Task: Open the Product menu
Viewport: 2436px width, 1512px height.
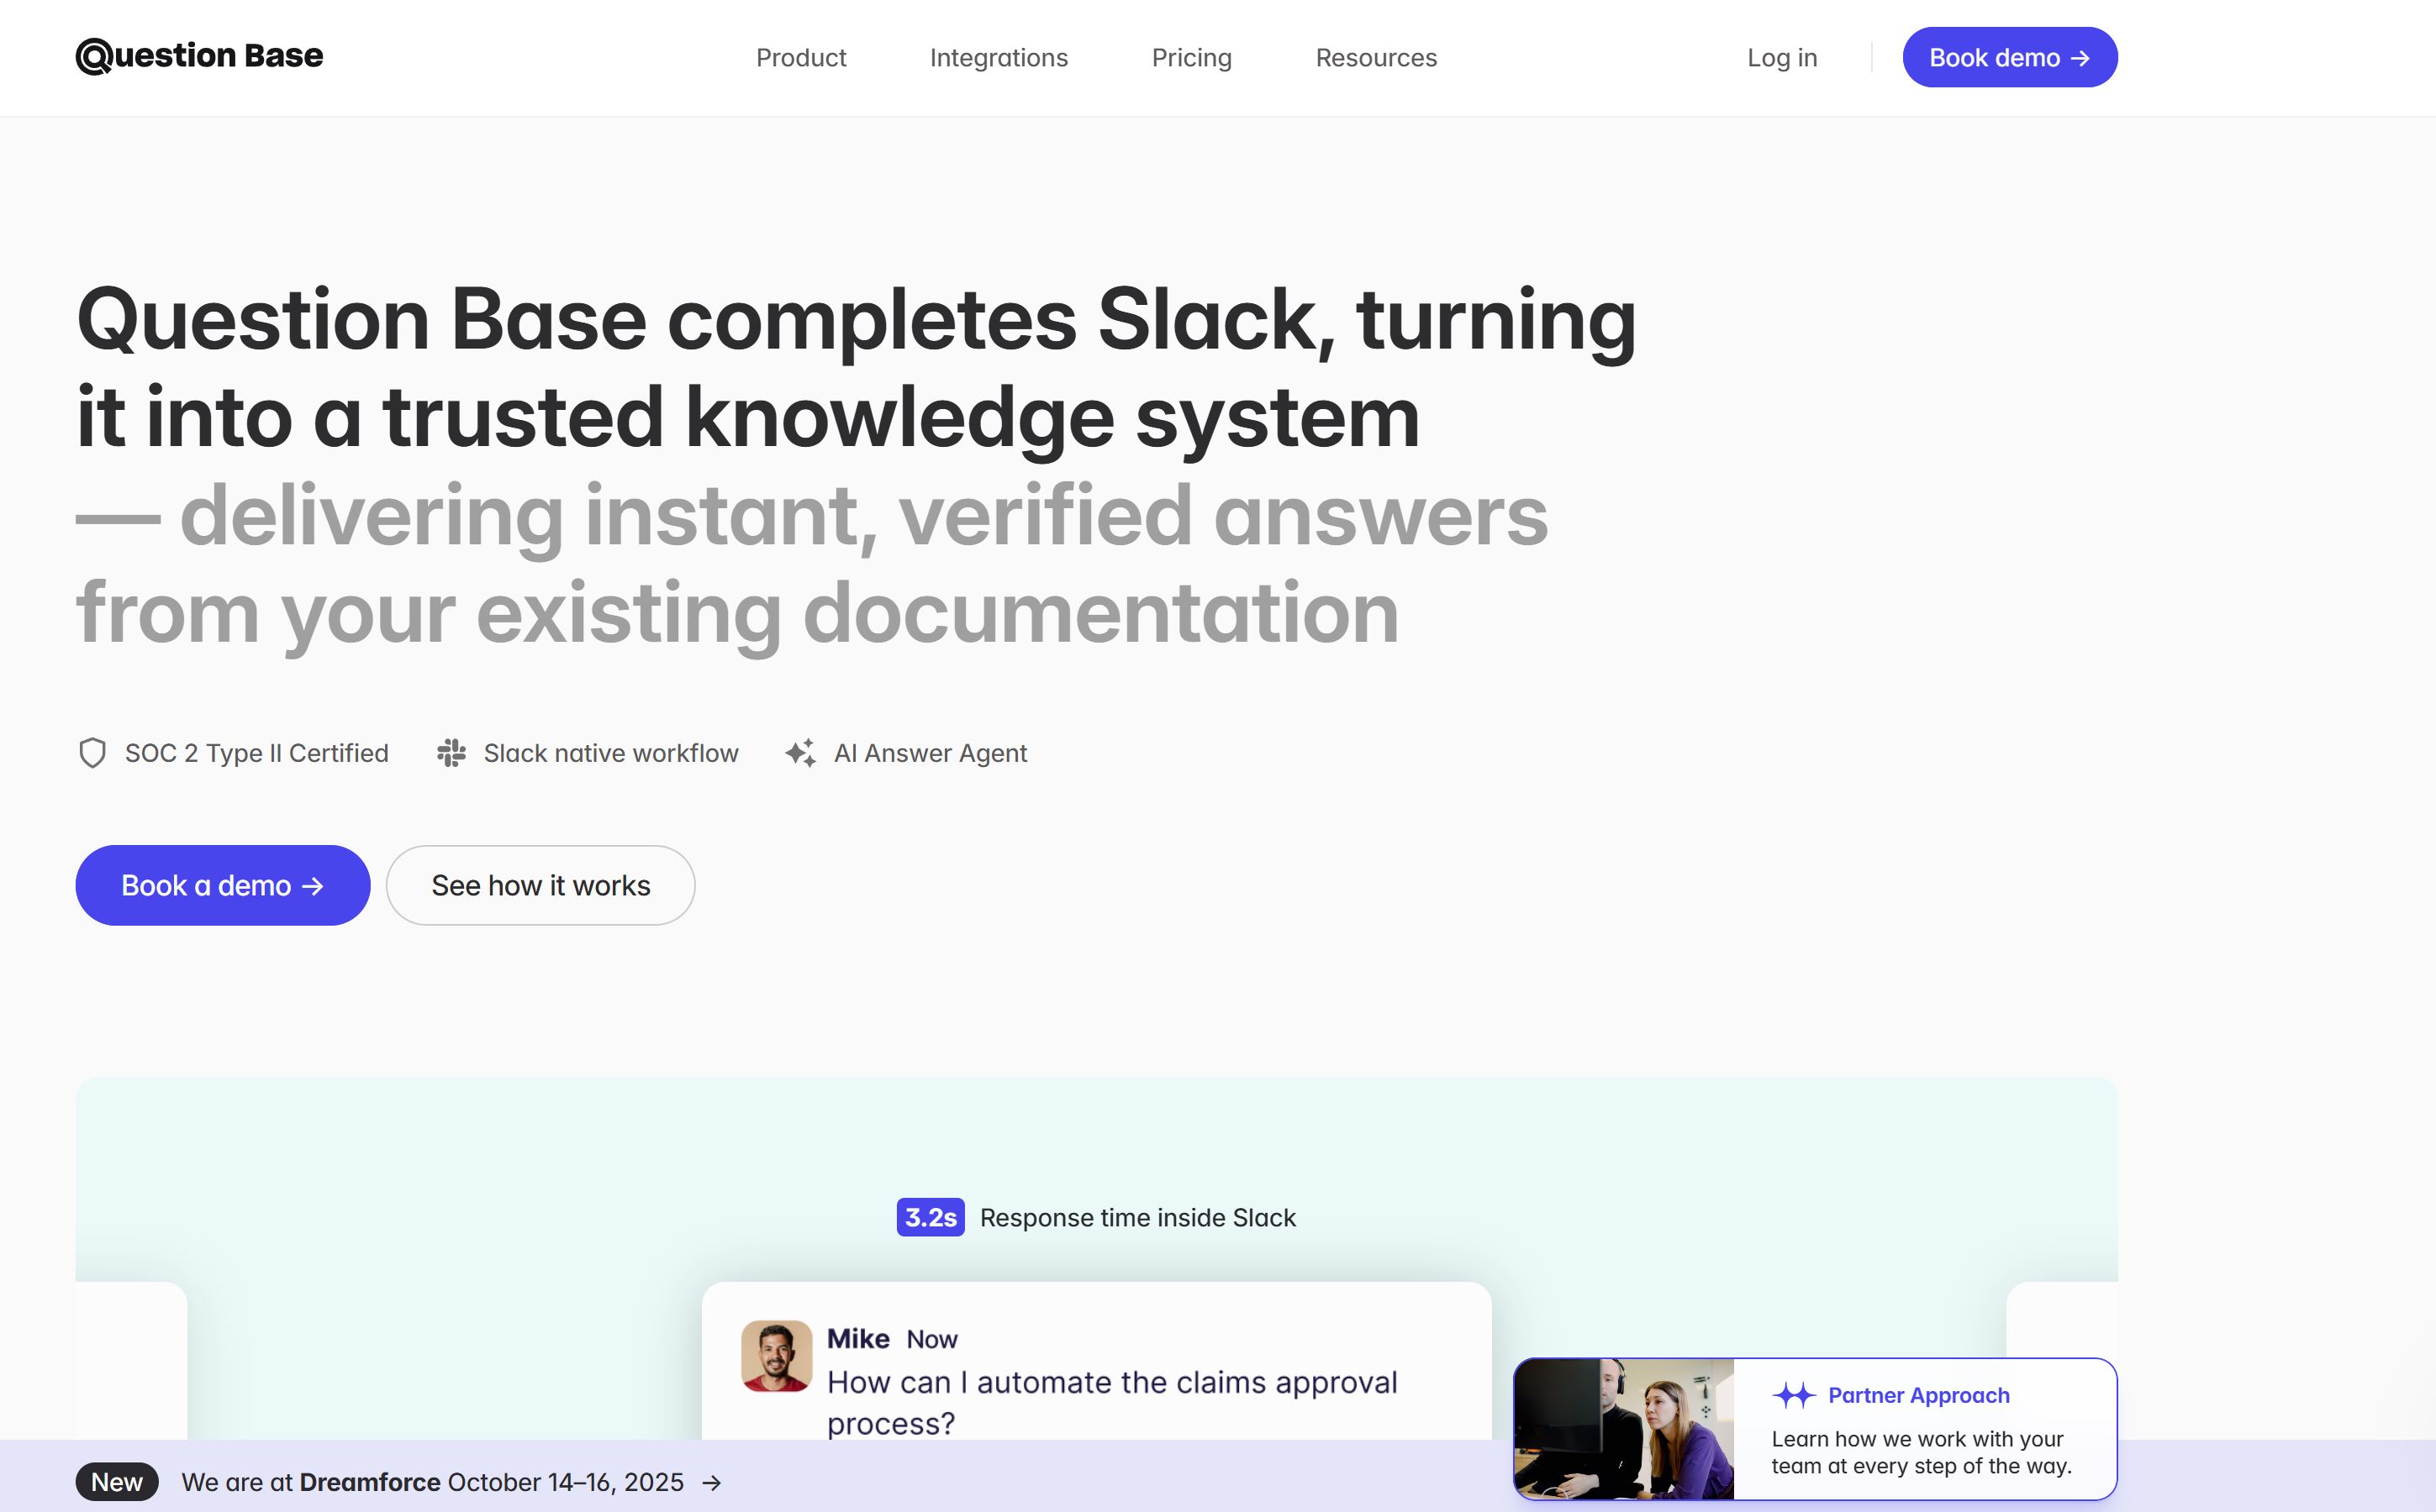Action: click(x=800, y=58)
